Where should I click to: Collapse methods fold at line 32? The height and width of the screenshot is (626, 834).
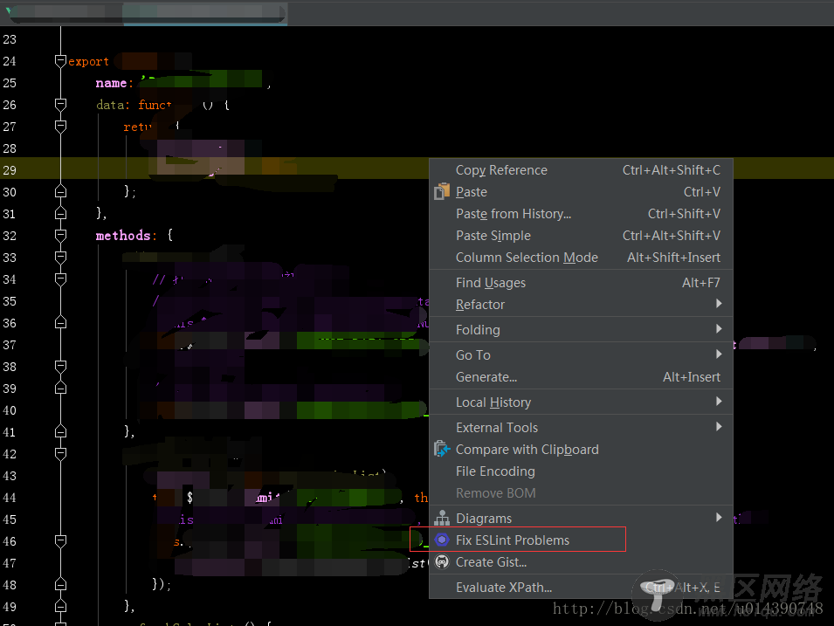tap(60, 236)
